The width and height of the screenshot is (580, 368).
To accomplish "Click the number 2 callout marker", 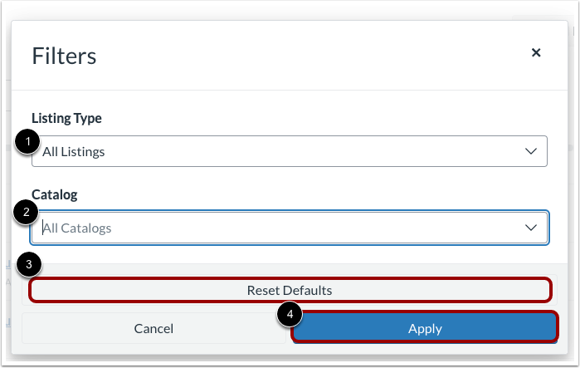I will (27, 212).
